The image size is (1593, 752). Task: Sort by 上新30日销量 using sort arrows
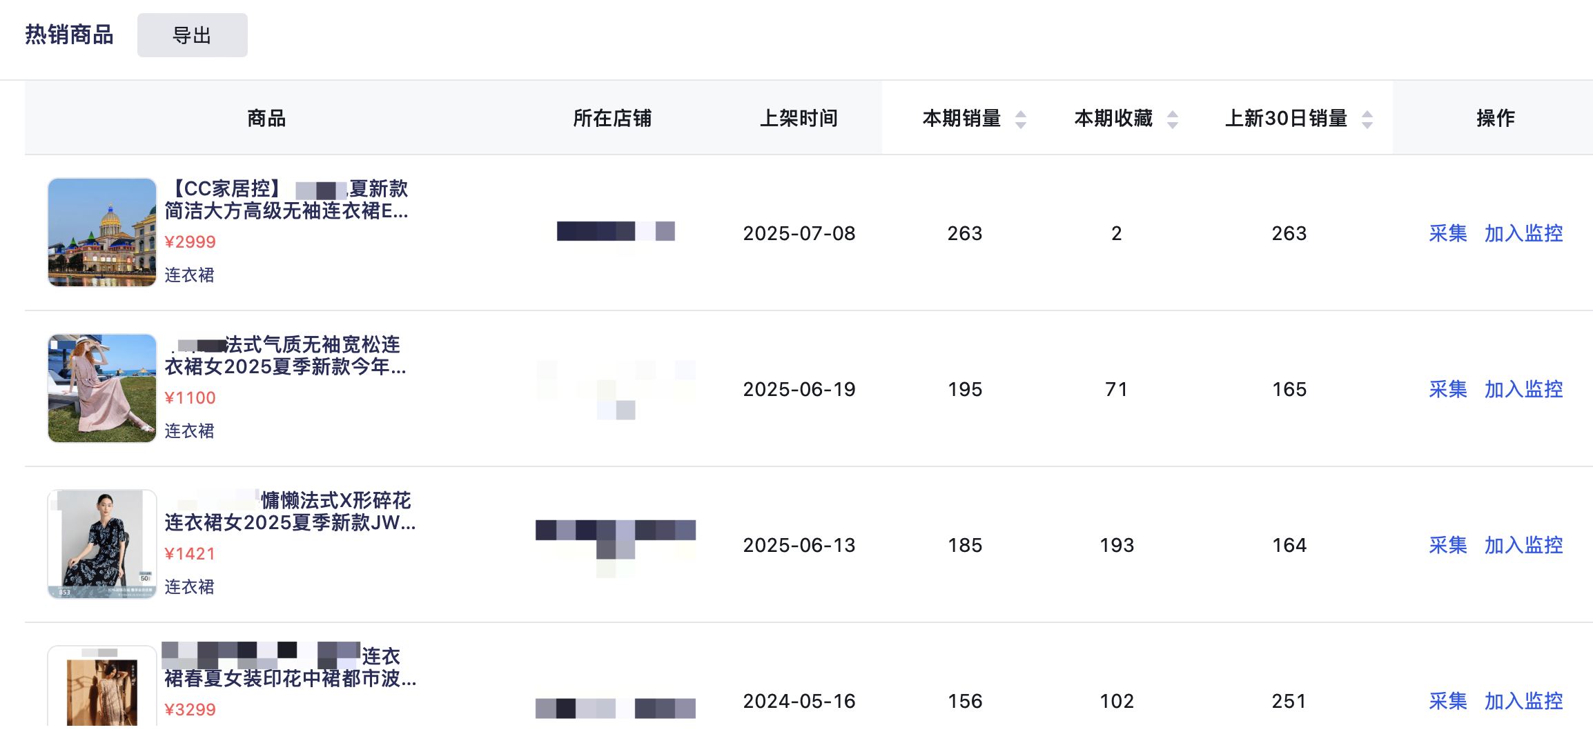1367,119
